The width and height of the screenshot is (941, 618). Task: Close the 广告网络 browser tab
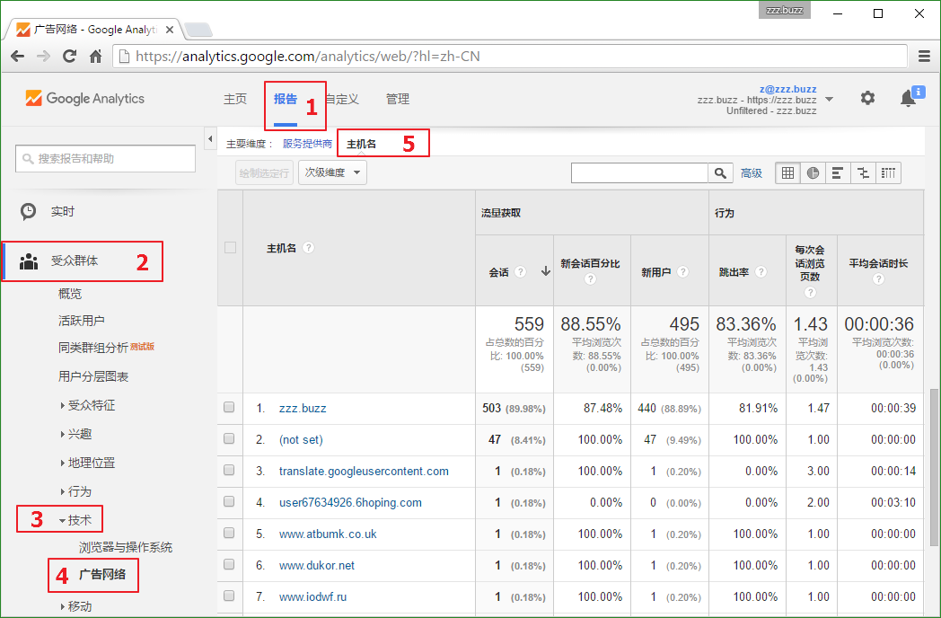tap(169, 30)
